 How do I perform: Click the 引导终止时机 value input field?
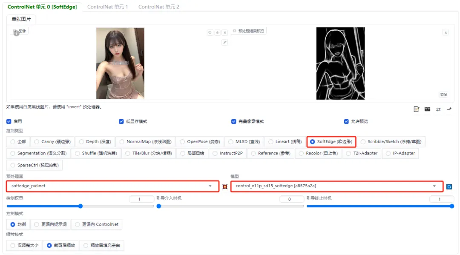pos(441,199)
